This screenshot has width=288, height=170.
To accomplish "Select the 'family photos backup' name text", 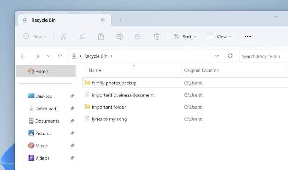I will [114, 83].
